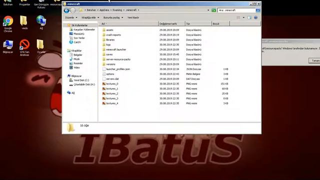Select the textures_0 image file icon
This screenshot has width=320, height=180.
click(x=104, y=84)
